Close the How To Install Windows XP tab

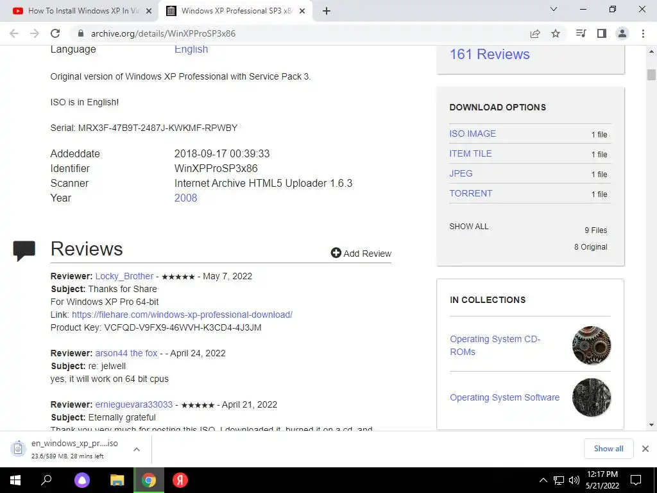pos(149,11)
